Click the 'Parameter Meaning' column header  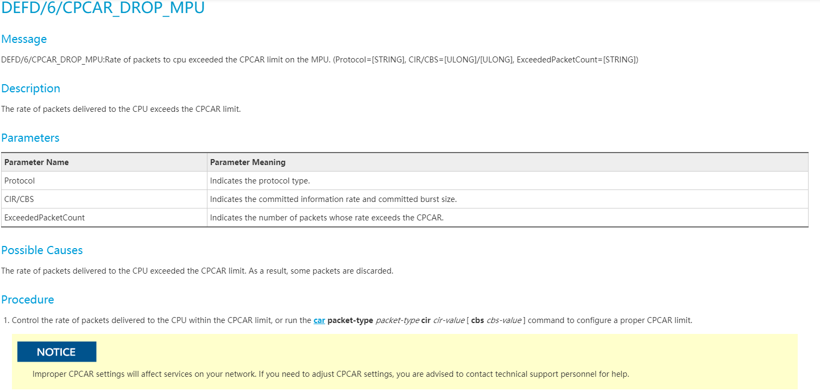[x=248, y=162]
